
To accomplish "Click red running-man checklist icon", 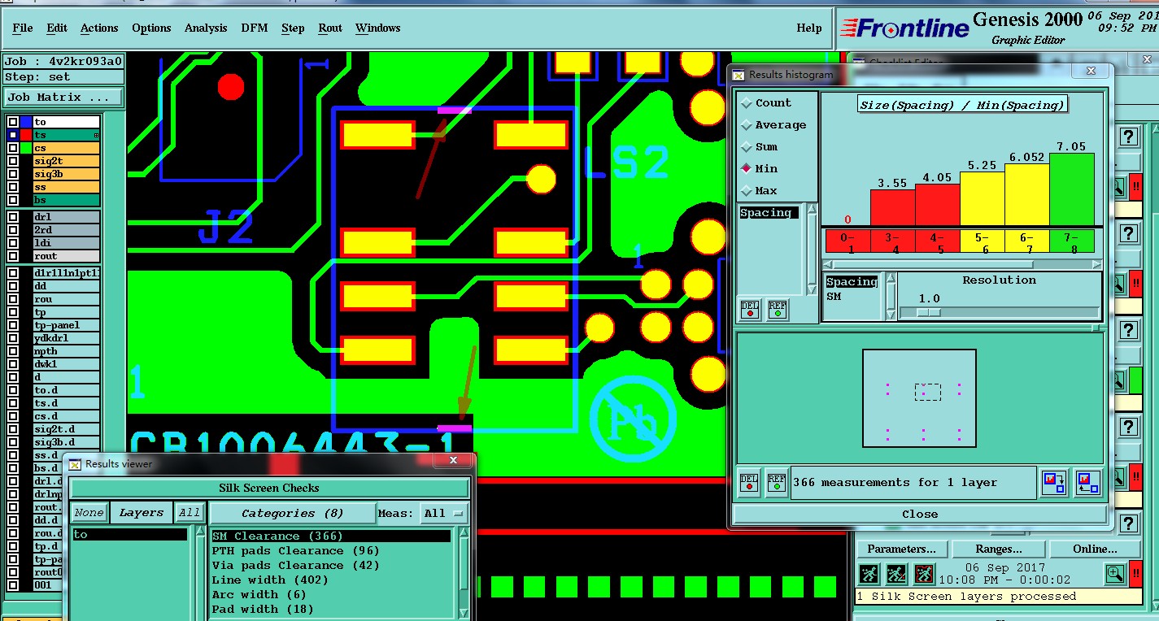I will tap(924, 574).
